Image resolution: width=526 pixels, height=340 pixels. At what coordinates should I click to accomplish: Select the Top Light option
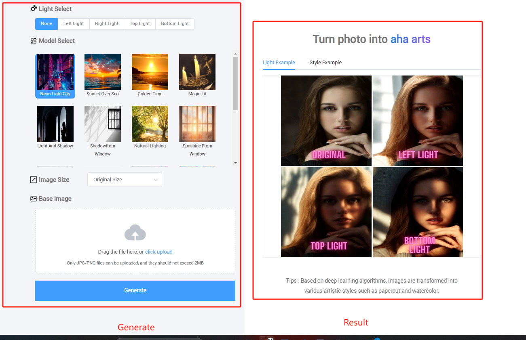pyautogui.click(x=139, y=24)
